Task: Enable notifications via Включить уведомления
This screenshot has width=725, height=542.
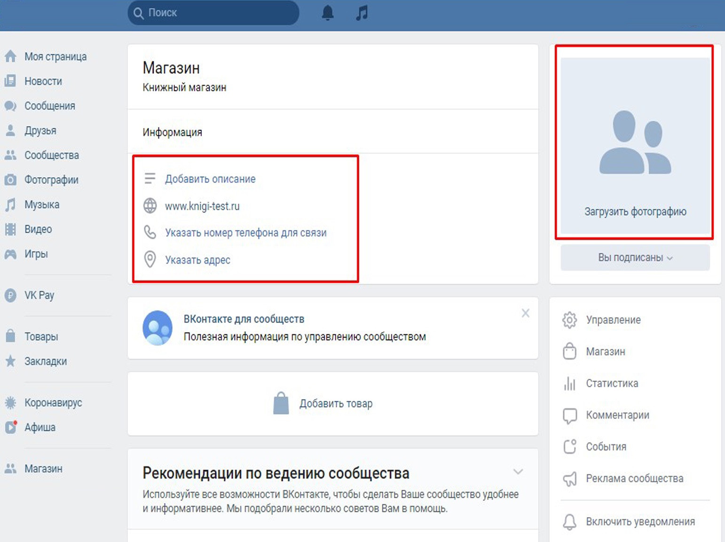Action: pos(639,521)
